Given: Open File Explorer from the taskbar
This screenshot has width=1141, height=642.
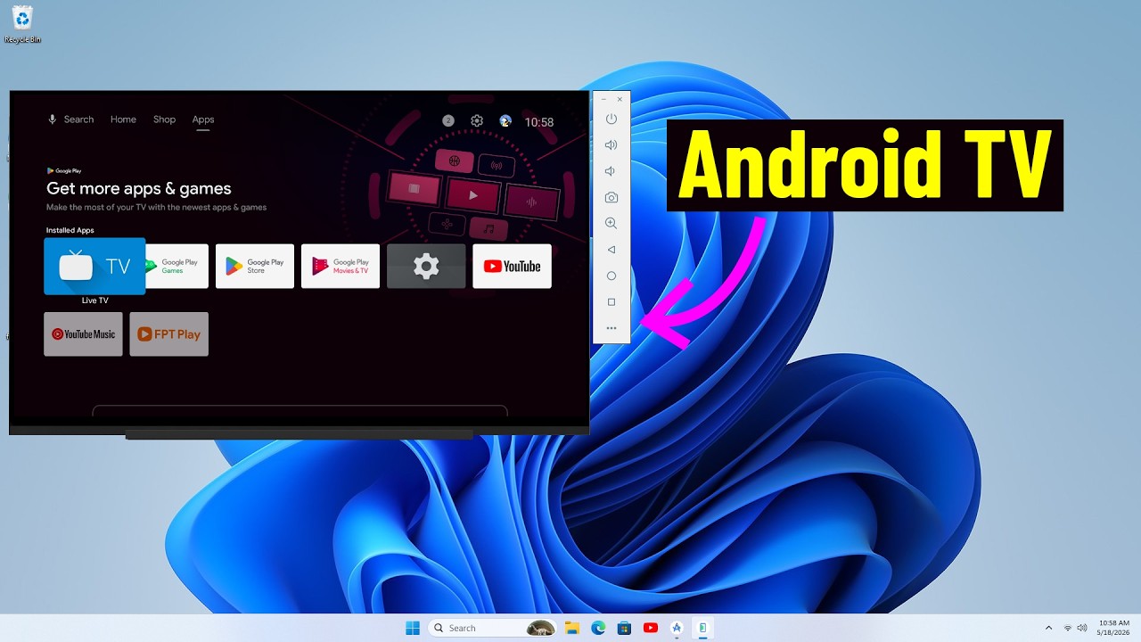Looking at the screenshot, I should 572,628.
